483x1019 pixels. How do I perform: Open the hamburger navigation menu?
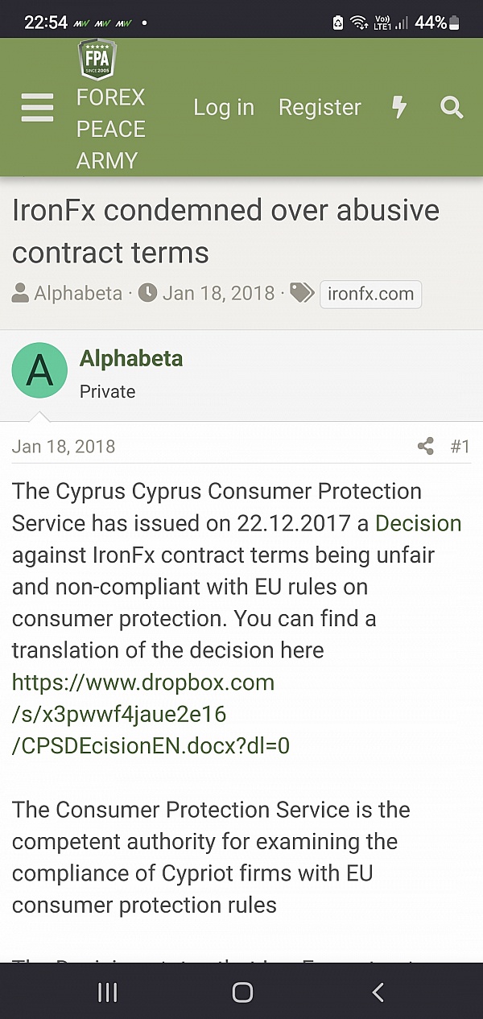click(x=38, y=108)
